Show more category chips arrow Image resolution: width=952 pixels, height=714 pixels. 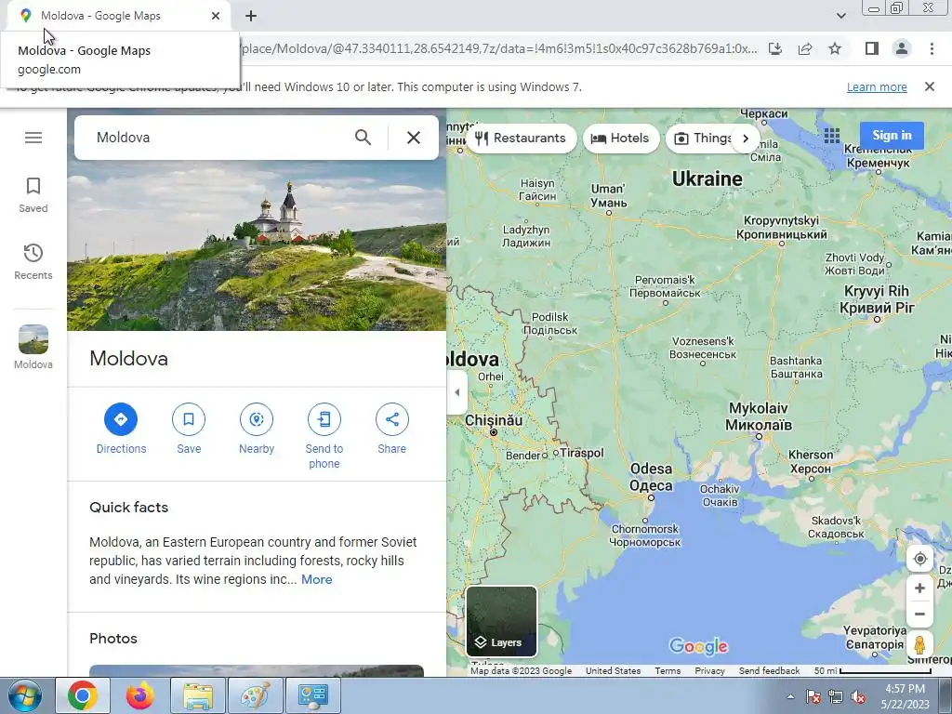tap(746, 139)
